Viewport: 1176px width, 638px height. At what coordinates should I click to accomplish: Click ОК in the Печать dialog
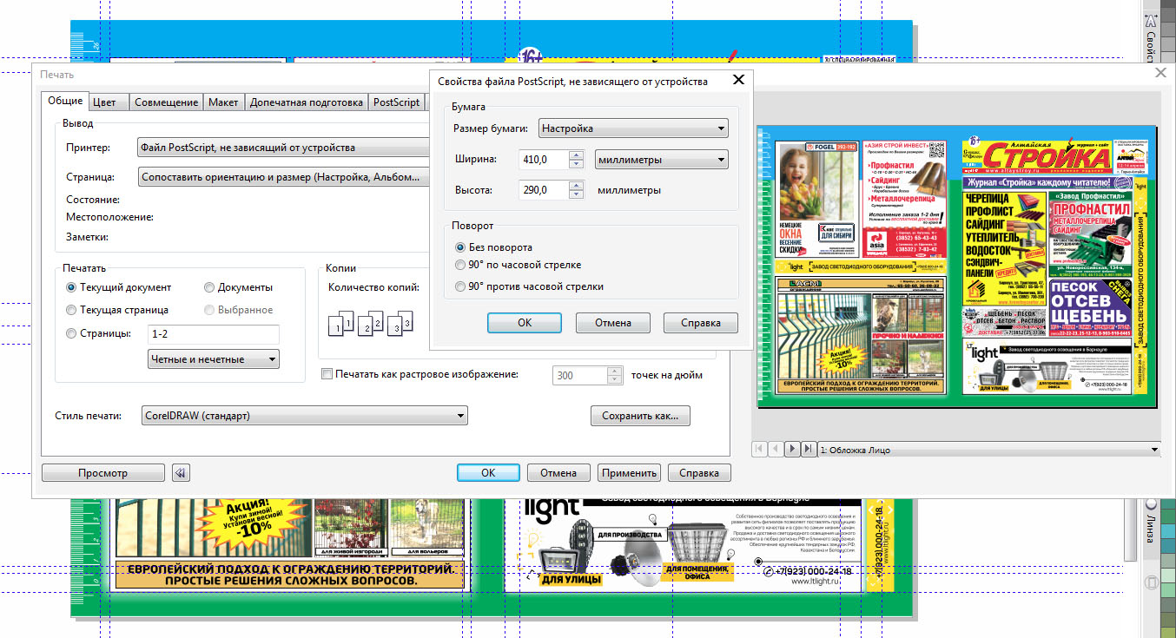tap(488, 473)
